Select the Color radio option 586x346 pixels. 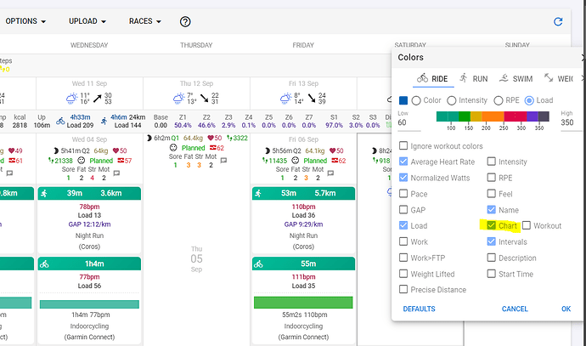[x=416, y=100]
